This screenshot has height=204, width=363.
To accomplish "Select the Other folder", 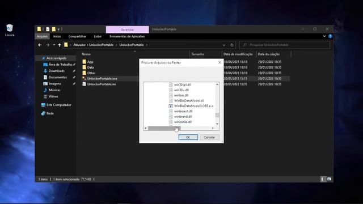I will coord(91,73).
